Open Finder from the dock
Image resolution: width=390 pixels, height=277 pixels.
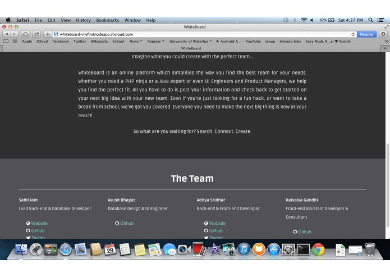click(x=21, y=249)
